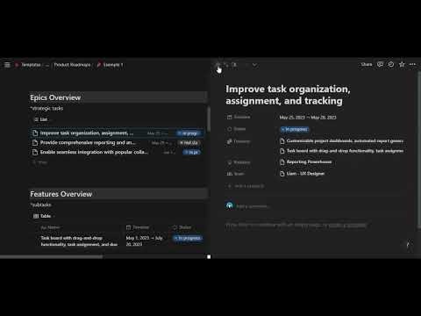421x316 pixels.
Task: Open the 'Improve task organization, assignment' list row
Action: click(117, 133)
